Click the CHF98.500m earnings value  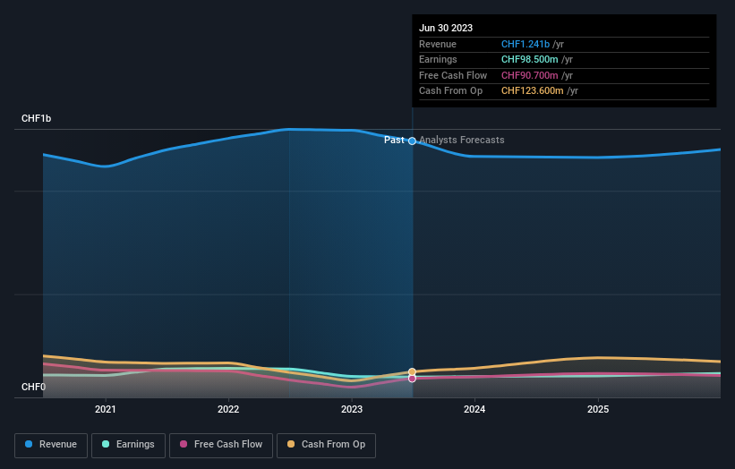click(x=529, y=59)
